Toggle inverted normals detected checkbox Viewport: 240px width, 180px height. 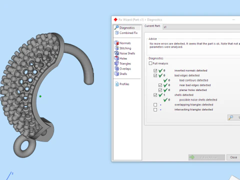pyautogui.click(x=155, y=70)
